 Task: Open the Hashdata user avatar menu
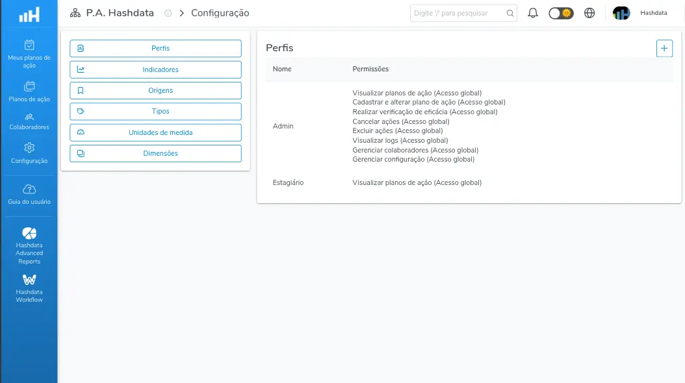pos(621,13)
